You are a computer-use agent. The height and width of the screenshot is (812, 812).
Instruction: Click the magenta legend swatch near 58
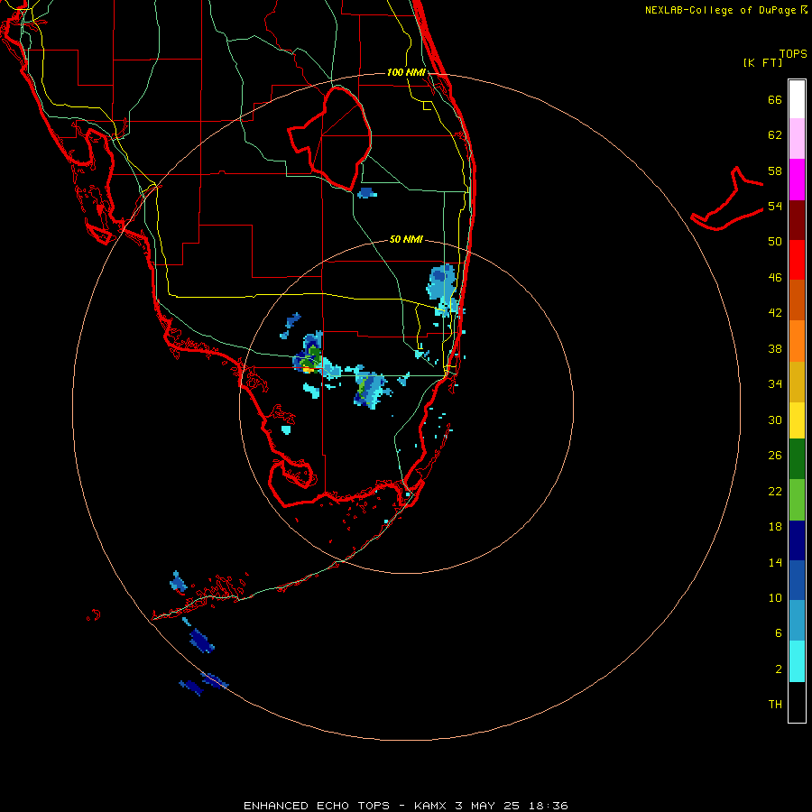[797, 180]
